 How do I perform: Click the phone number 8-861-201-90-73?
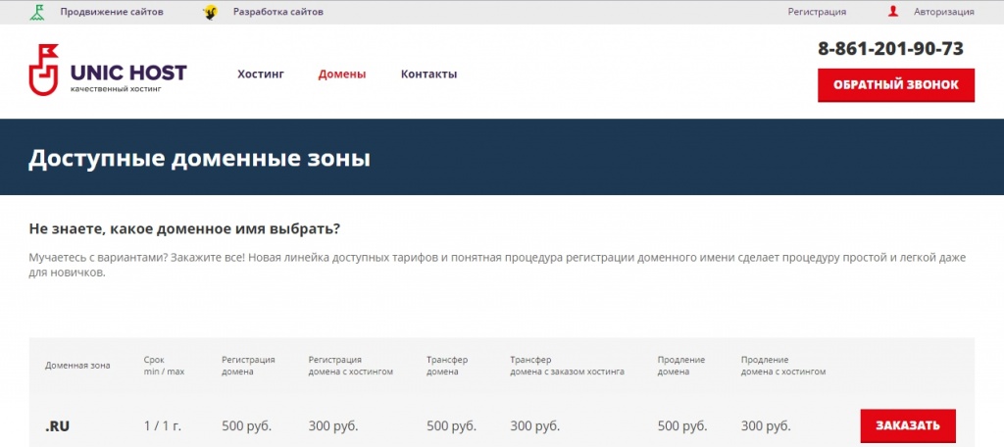(x=890, y=49)
